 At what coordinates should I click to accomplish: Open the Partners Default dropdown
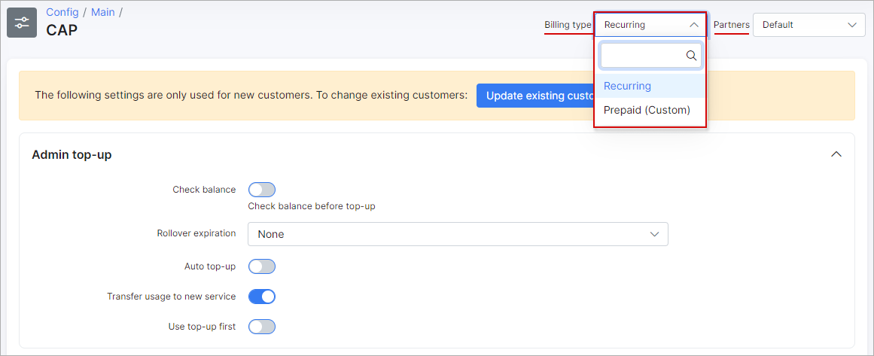click(809, 25)
